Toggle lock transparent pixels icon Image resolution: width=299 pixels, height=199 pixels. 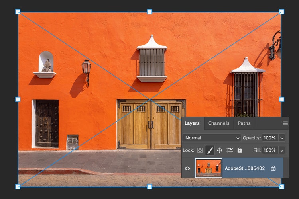click(200, 150)
